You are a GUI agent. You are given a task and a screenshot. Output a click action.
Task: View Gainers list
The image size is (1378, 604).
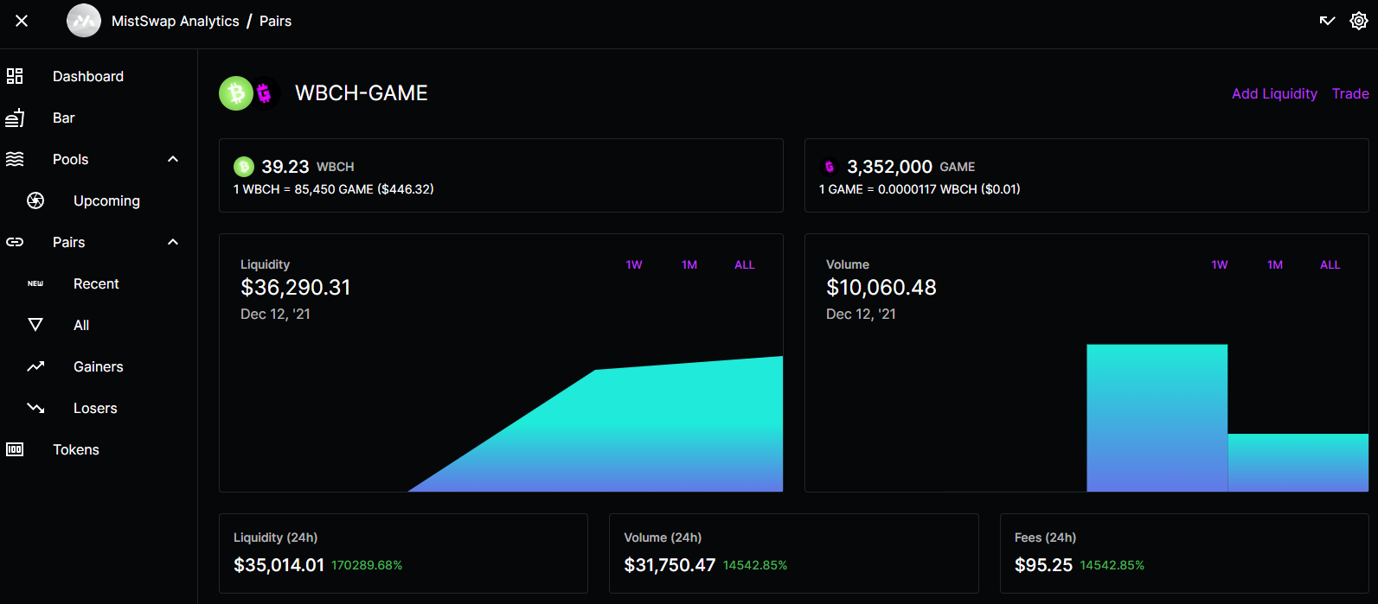click(99, 366)
